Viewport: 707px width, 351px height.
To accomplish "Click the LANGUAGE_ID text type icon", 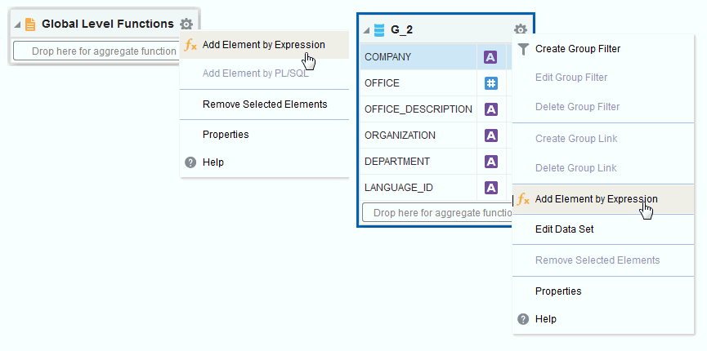I will pyautogui.click(x=490, y=188).
